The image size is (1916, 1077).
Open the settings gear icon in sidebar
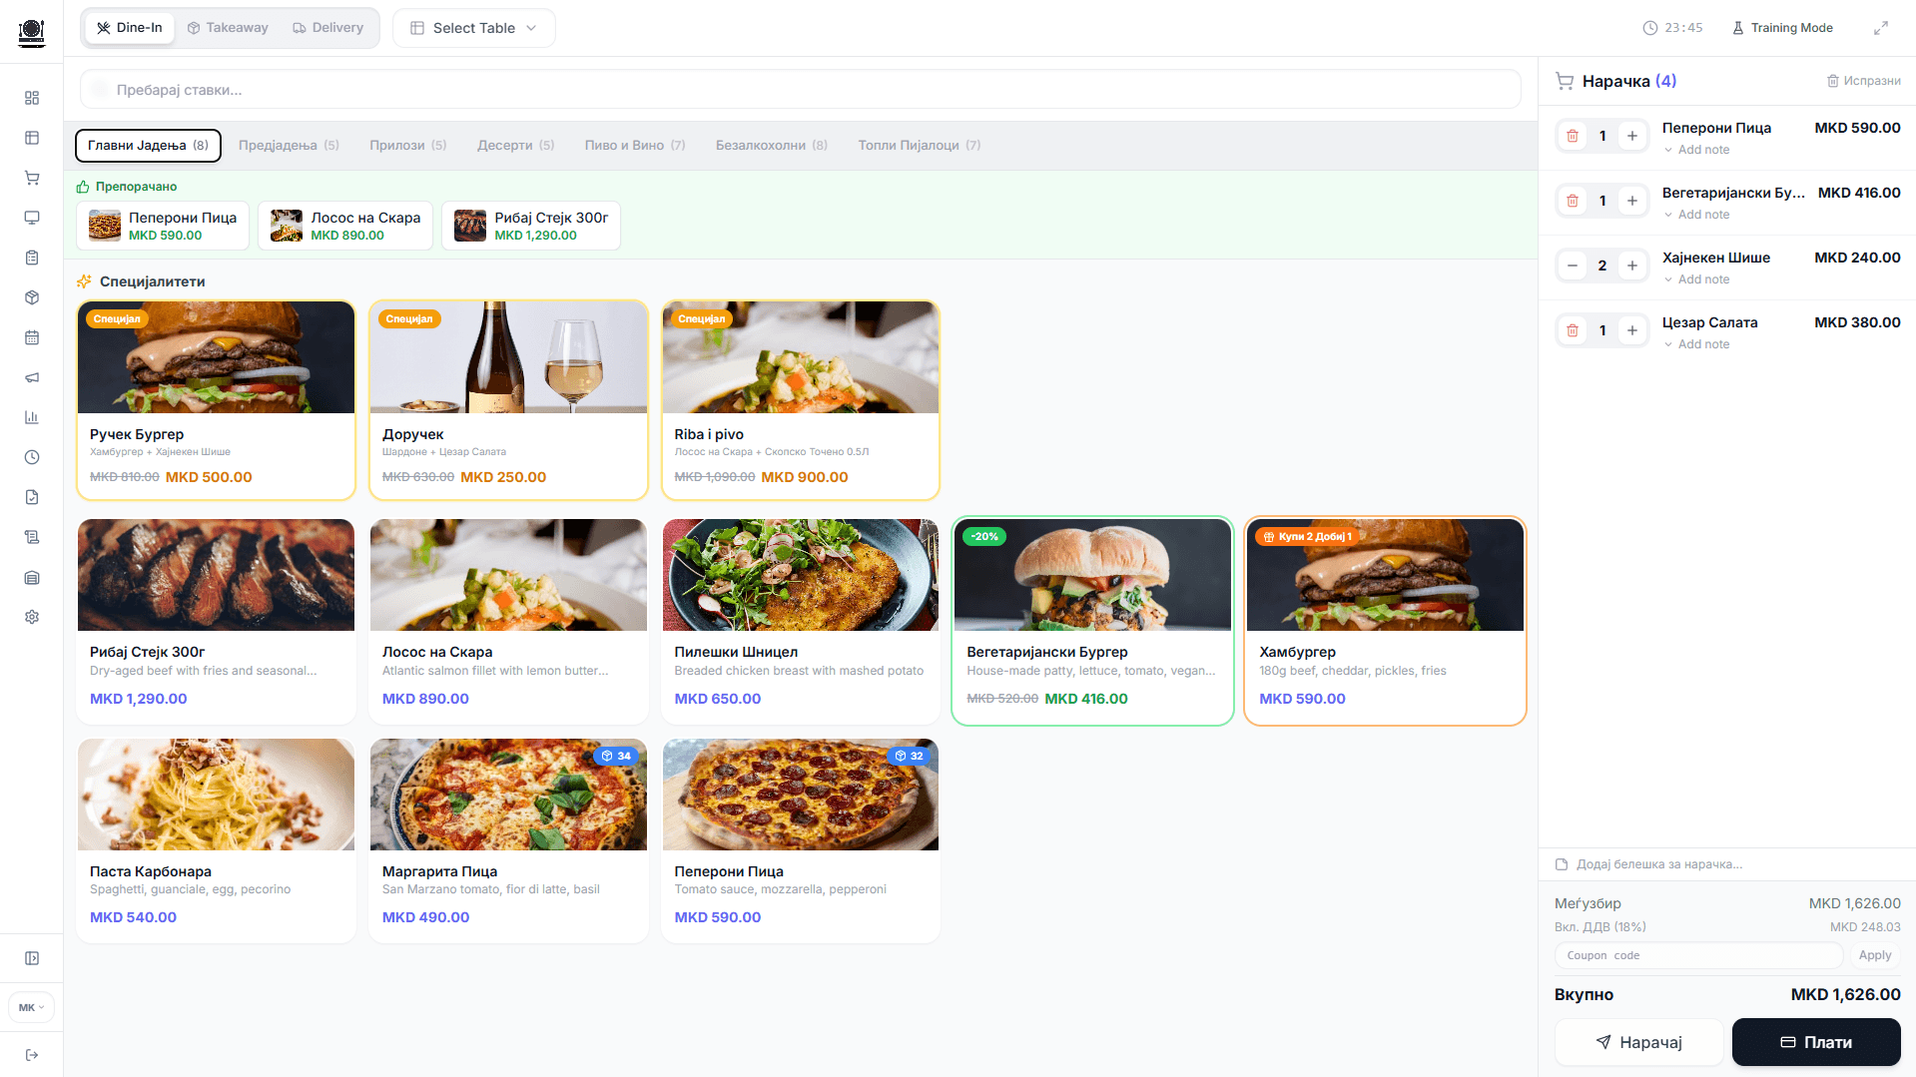(x=32, y=617)
